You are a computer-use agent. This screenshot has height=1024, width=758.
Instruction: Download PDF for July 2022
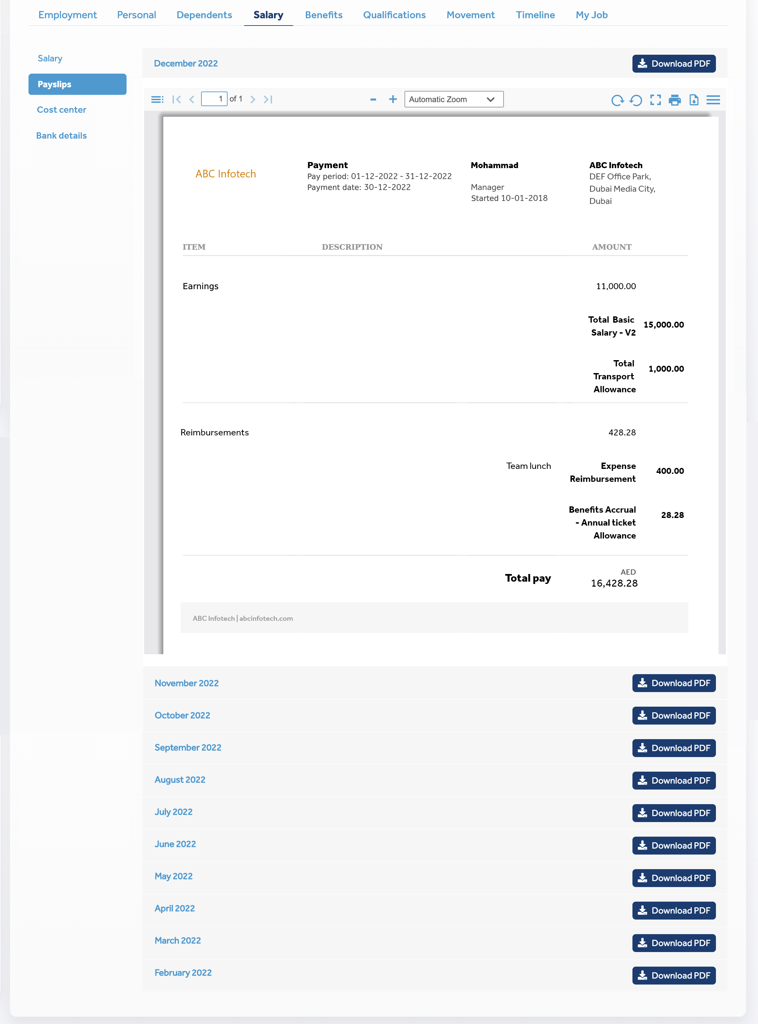[674, 813]
